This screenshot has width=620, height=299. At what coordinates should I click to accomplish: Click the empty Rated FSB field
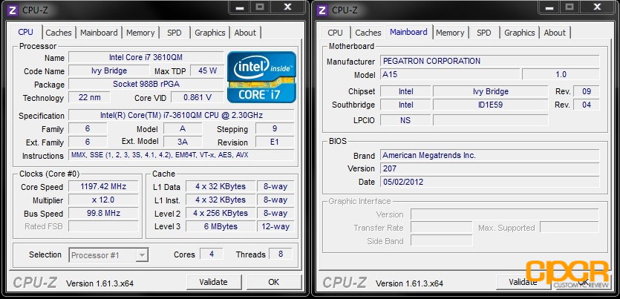[x=104, y=226]
